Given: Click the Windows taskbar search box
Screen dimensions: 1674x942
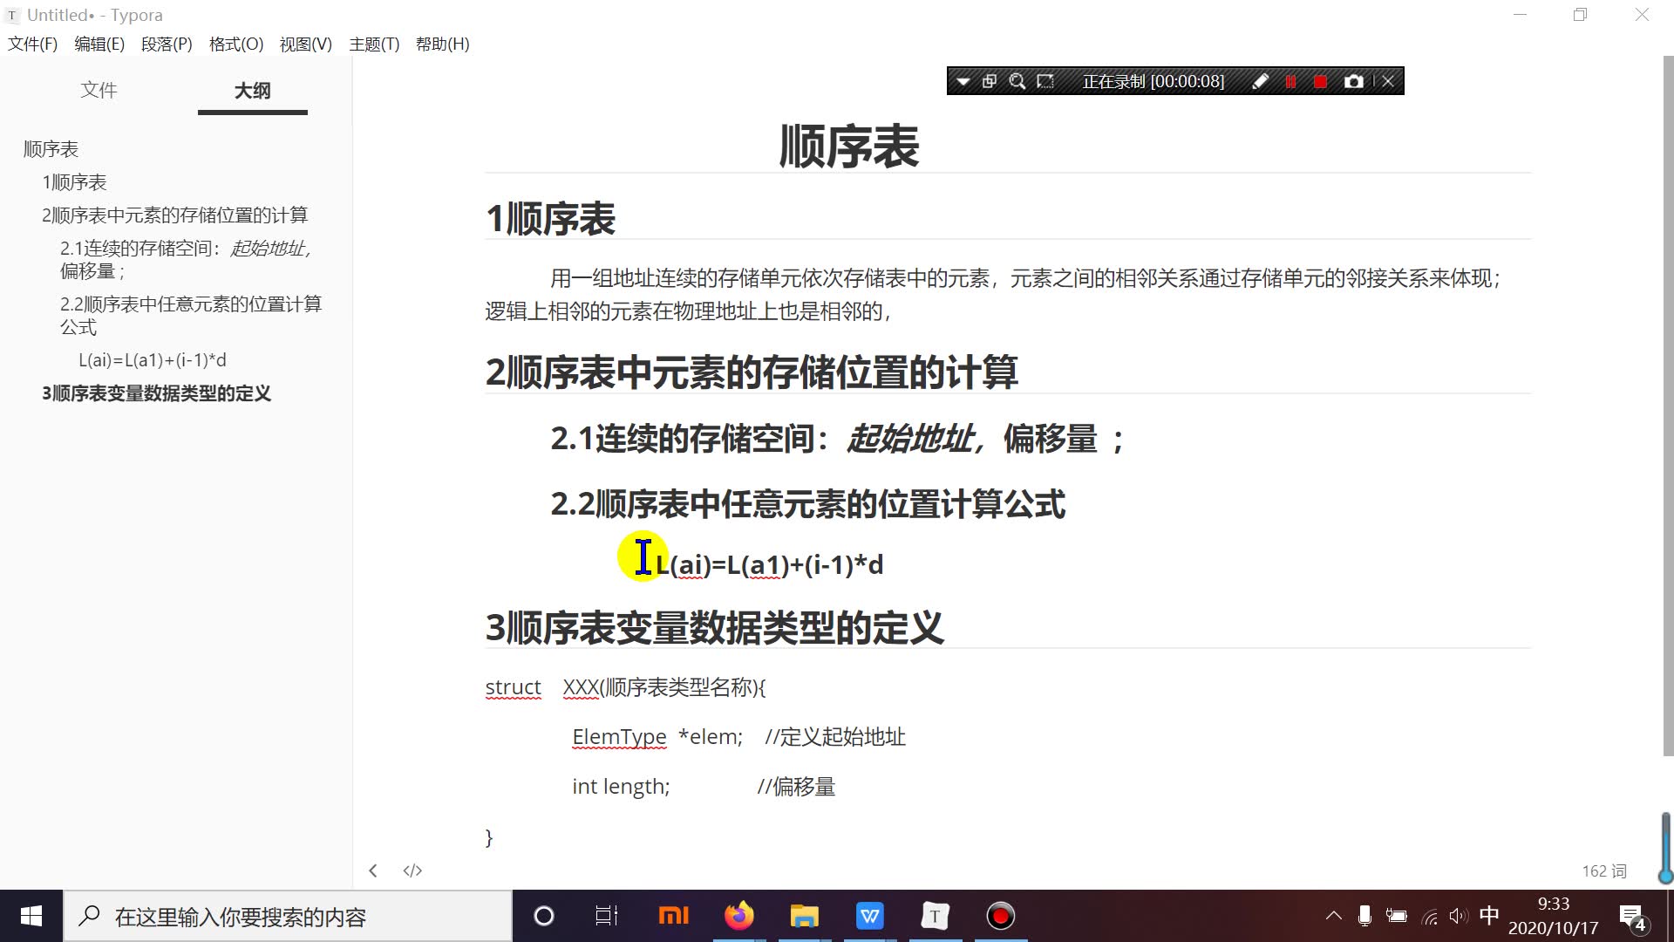Looking at the screenshot, I should (x=288, y=916).
